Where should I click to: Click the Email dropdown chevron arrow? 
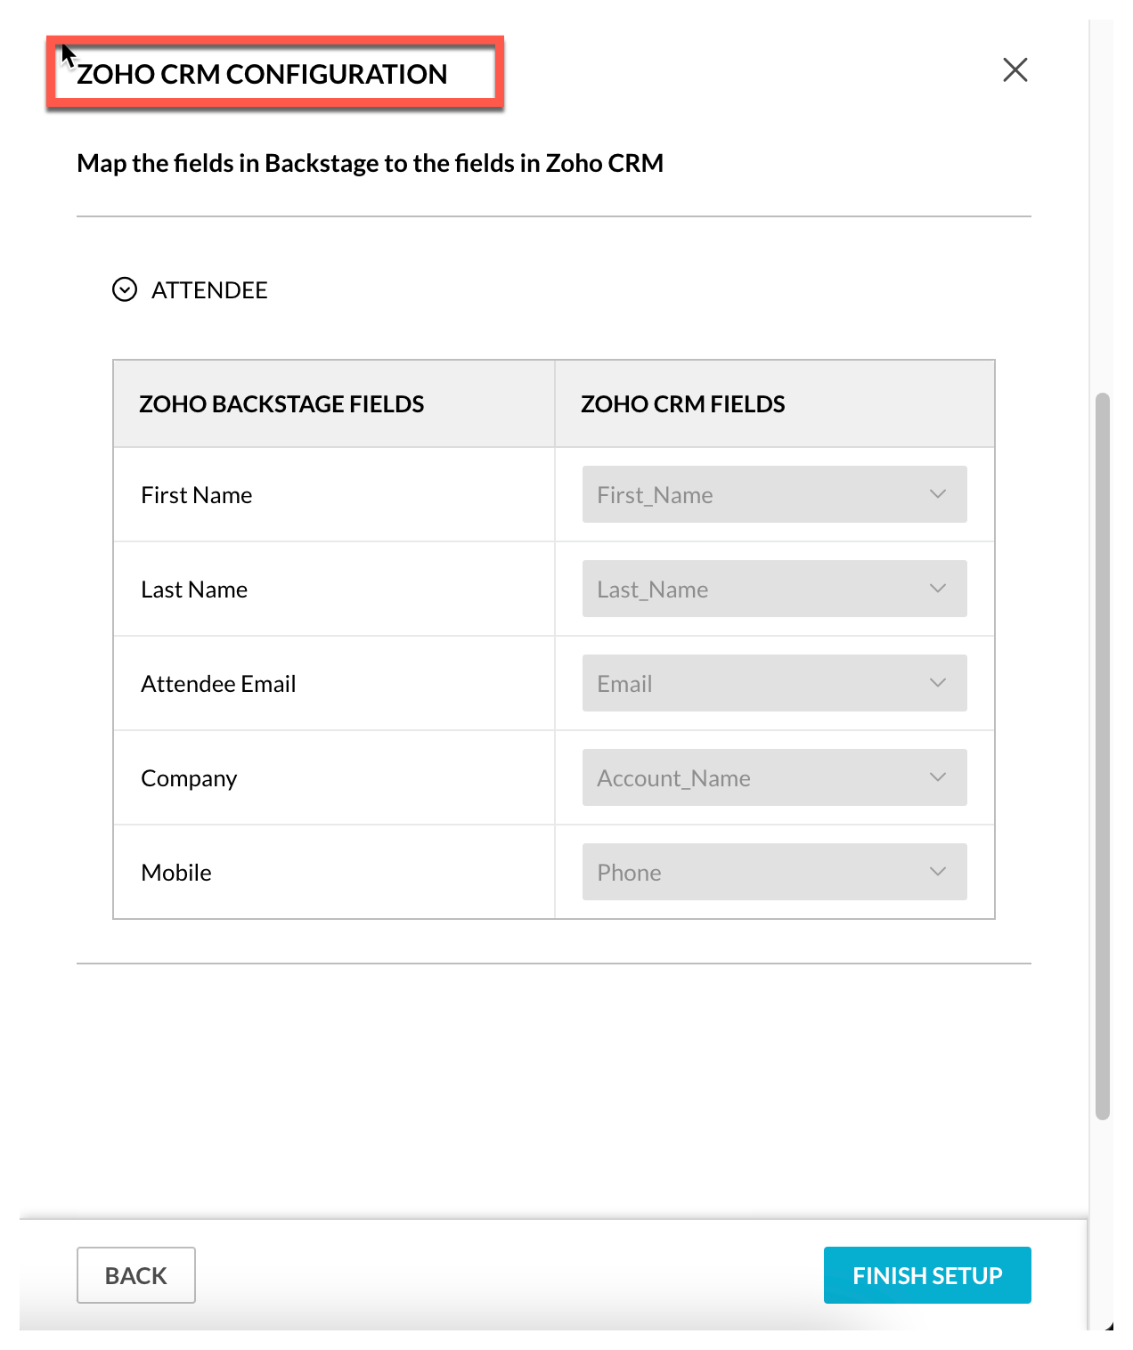point(938,683)
